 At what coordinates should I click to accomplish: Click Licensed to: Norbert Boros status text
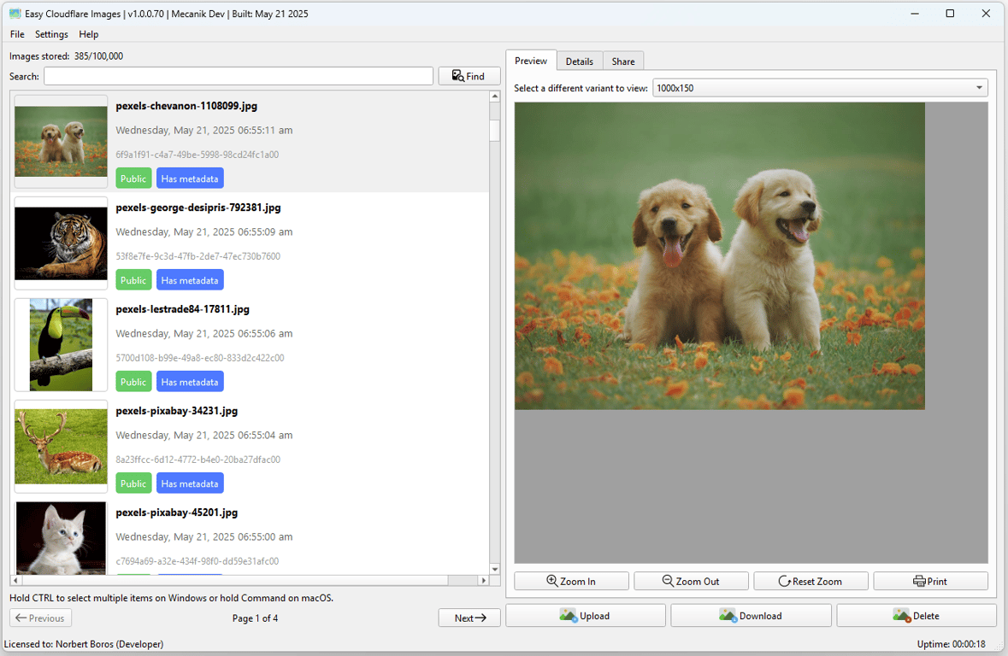coord(84,644)
